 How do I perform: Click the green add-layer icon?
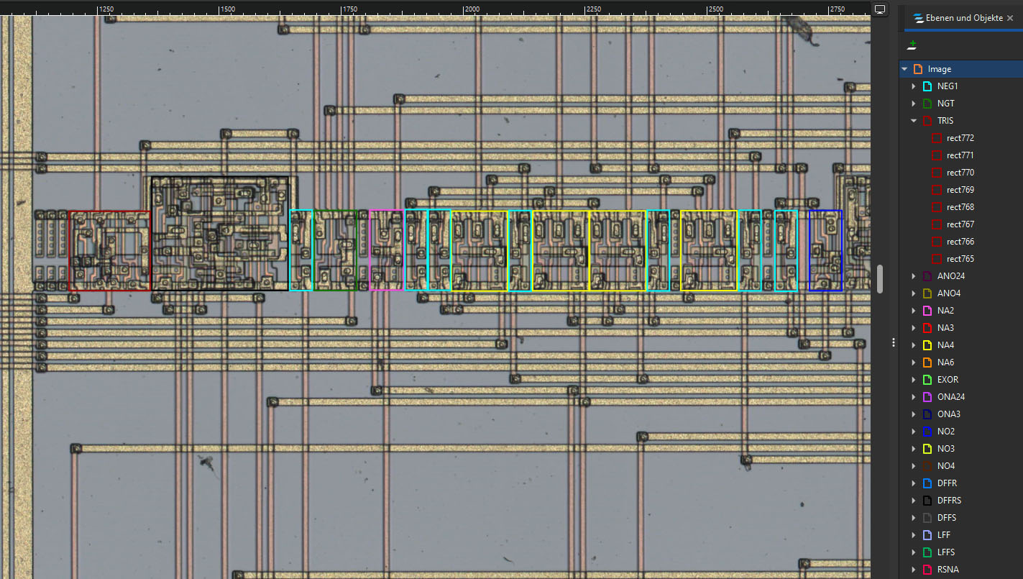912,44
